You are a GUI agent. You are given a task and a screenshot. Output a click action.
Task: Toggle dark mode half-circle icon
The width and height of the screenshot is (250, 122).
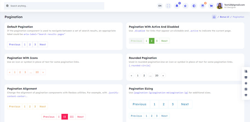pos(194,6)
